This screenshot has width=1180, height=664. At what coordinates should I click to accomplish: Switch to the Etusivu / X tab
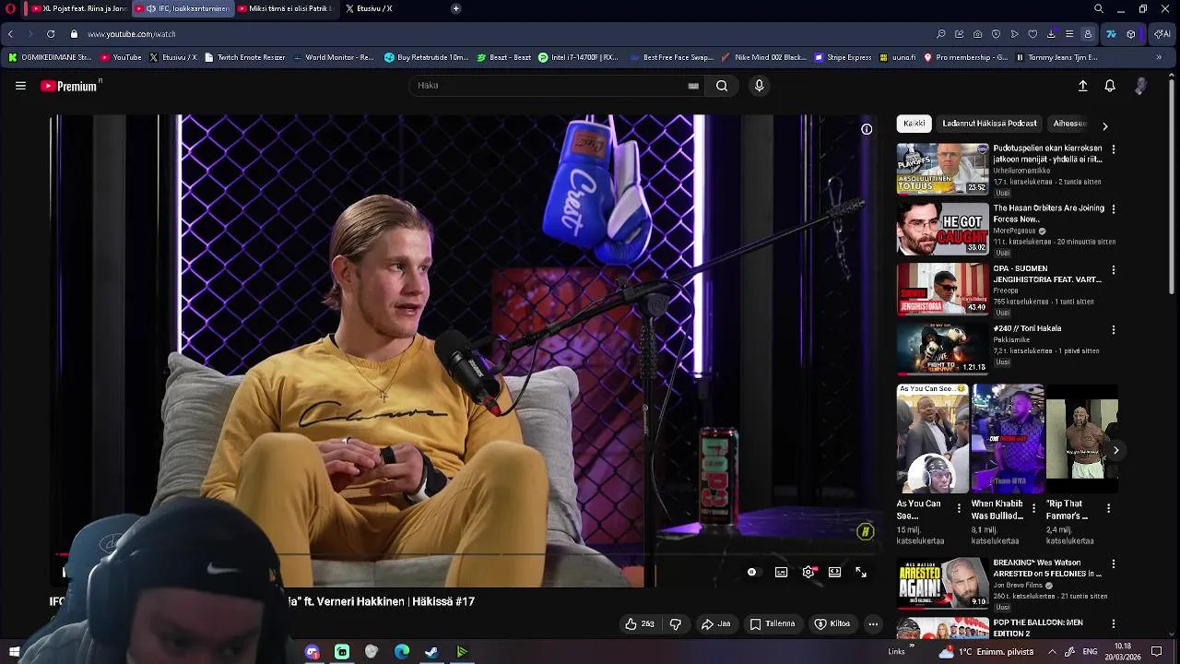(369, 8)
